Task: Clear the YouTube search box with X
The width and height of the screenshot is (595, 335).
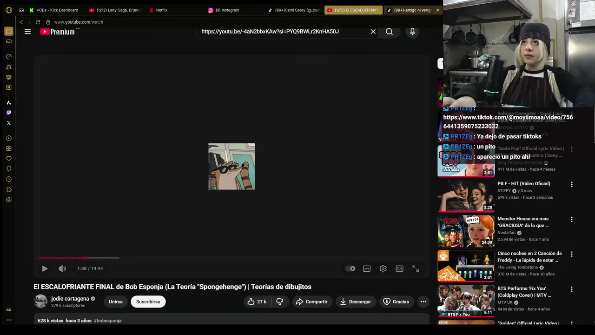Action: pyautogui.click(x=373, y=32)
